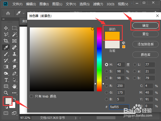The width and height of the screenshot is (161, 121).
Task: Select the History Brush tool
Action: [x=6, y=60]
